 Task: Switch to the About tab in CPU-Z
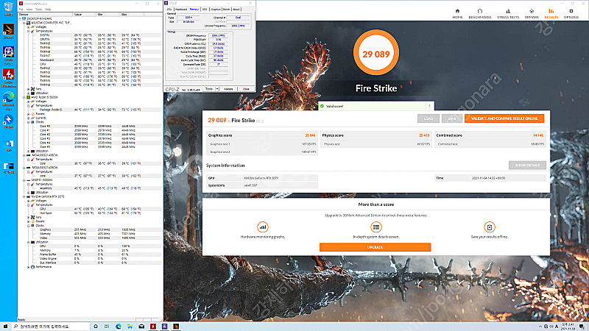[236, 9]
